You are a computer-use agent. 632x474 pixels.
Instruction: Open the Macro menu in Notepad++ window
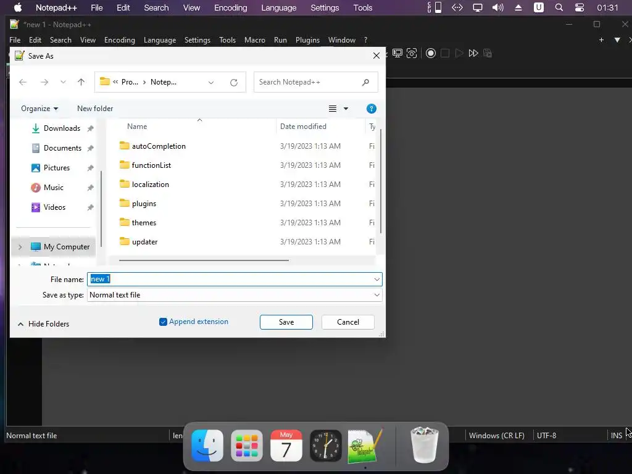pos(255,40)
